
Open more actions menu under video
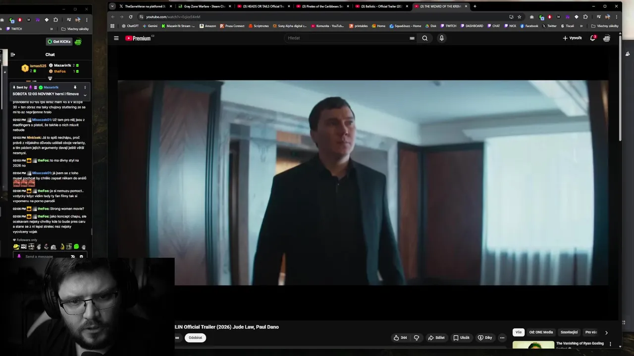[x=502, y=338]
